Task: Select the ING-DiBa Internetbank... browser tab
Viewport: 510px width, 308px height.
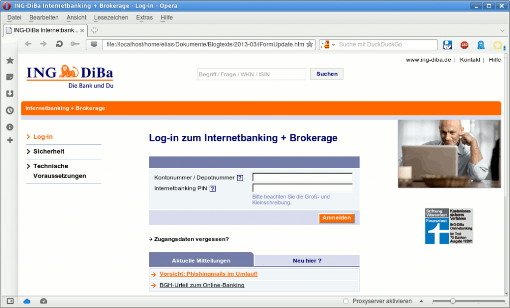Action: pyautogui.click(x=45, y=30)
